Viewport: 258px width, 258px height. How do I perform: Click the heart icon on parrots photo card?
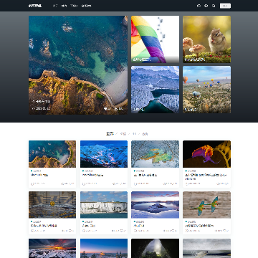(224, 231)
